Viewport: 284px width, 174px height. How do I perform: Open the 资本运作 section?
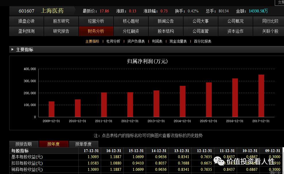(x=235, y=31)
